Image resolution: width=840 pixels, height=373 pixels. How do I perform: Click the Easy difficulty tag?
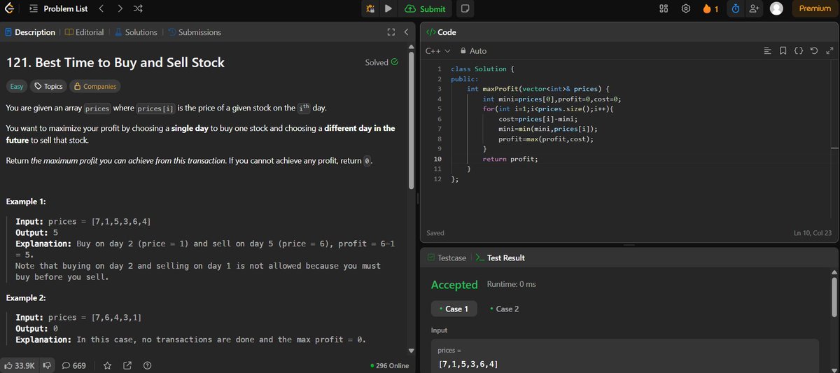(x=16, y=87)
